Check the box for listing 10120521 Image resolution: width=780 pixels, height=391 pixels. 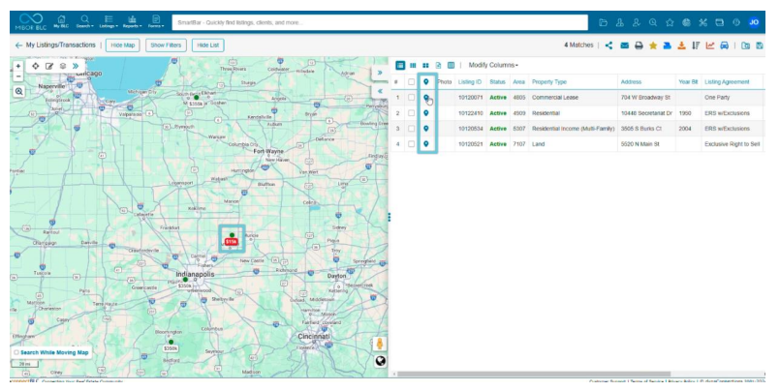411,144
